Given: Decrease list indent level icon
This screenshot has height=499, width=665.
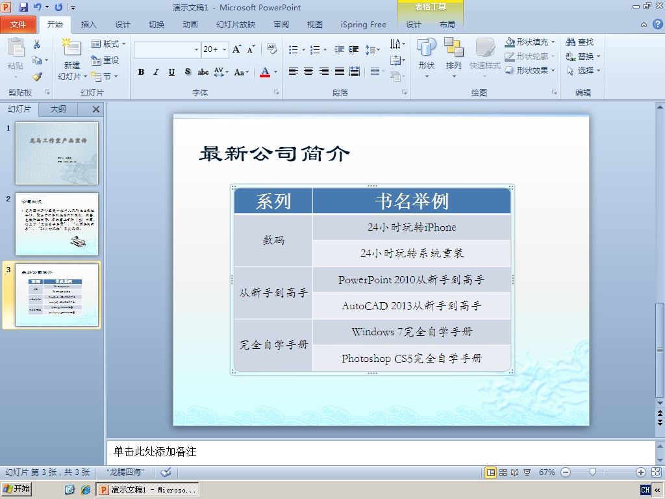Looking at the screenshot, I should click(x=339, y=49).
